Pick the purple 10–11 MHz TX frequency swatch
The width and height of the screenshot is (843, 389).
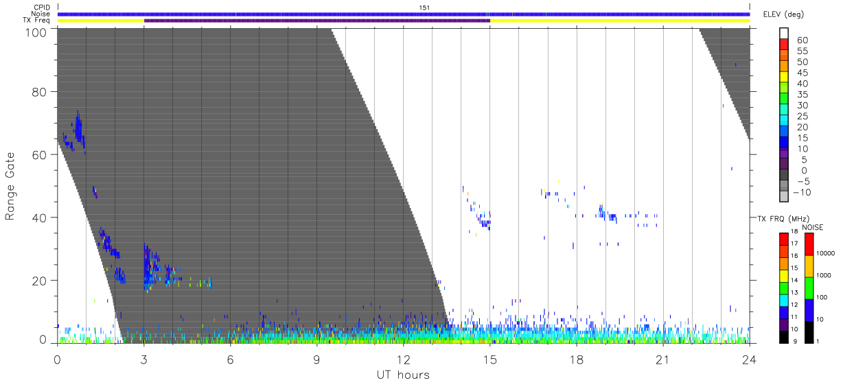pyautogui.click(x=784, y=324)
